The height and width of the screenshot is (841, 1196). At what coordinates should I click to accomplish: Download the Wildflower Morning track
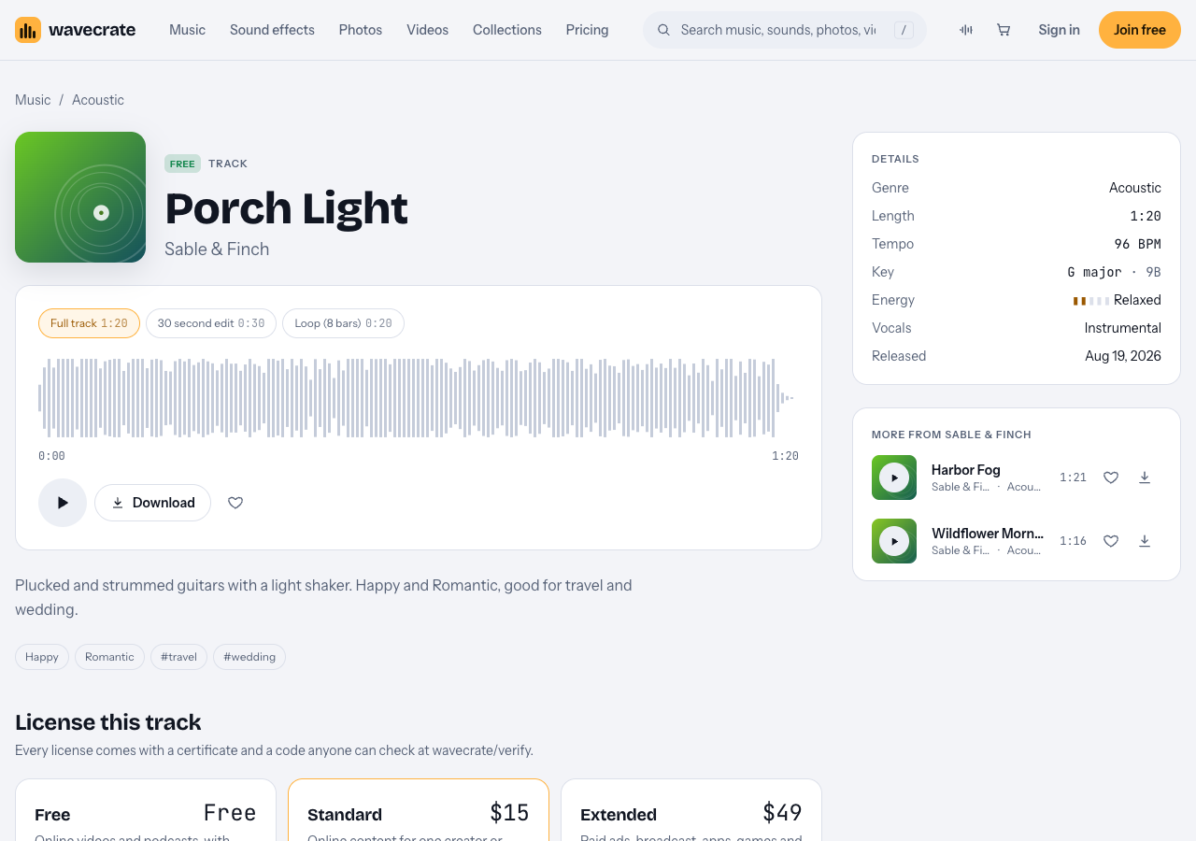click(1145, 541)
